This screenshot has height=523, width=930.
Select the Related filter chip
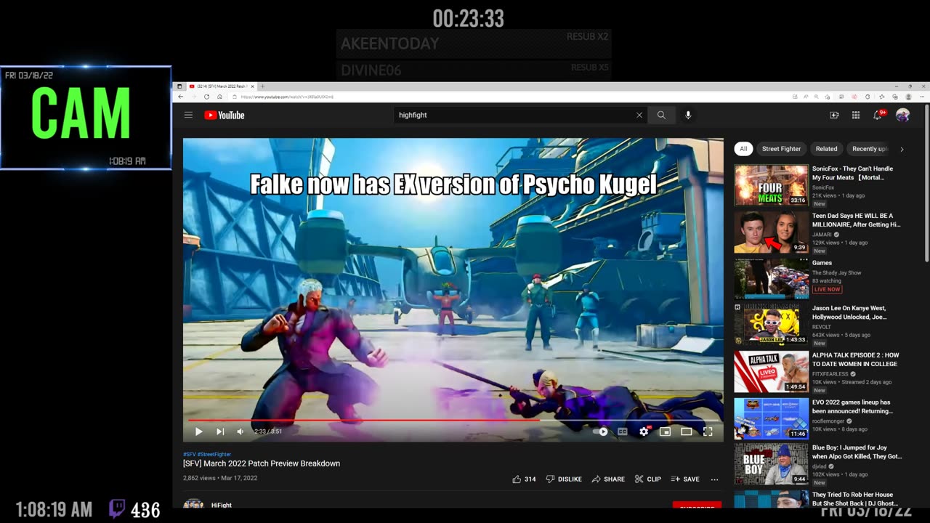point(826,149)
